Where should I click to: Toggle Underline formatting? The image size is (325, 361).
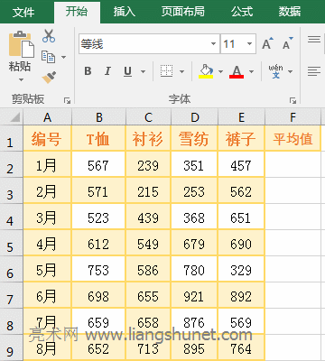128,71
